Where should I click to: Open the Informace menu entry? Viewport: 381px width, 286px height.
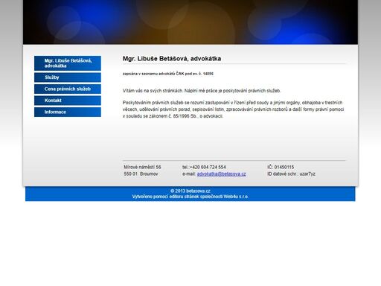click(x=68, y=112)
